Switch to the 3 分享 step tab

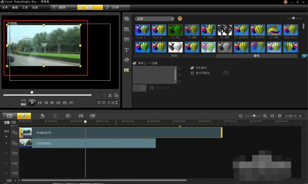coord(112,7)
